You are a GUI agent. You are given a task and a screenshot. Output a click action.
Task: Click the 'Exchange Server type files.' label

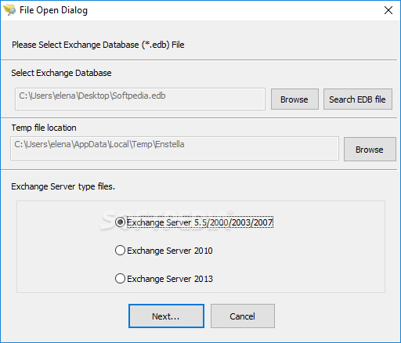[x=63, y=186]
